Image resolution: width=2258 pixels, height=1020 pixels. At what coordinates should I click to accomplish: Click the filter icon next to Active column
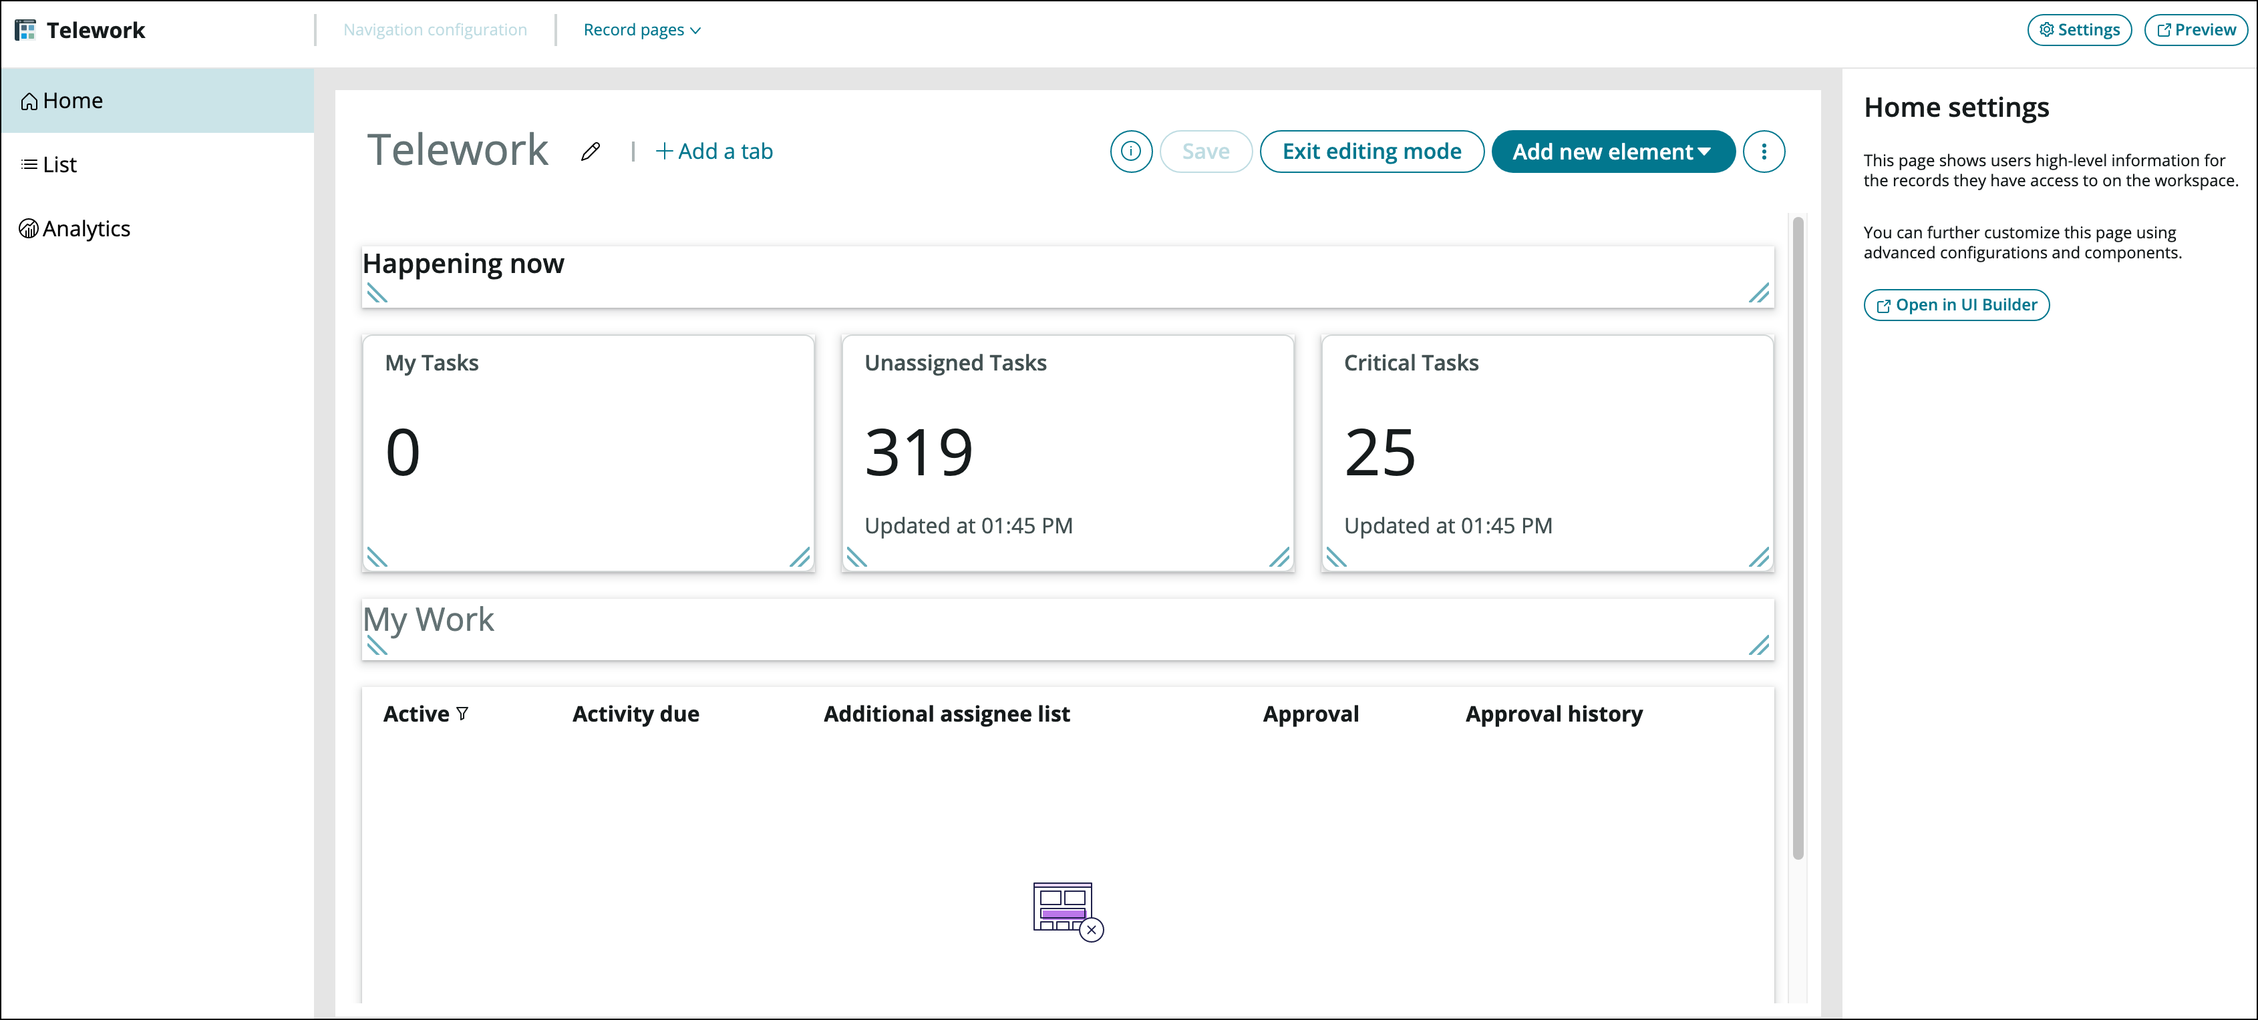[x=462, y=714]
